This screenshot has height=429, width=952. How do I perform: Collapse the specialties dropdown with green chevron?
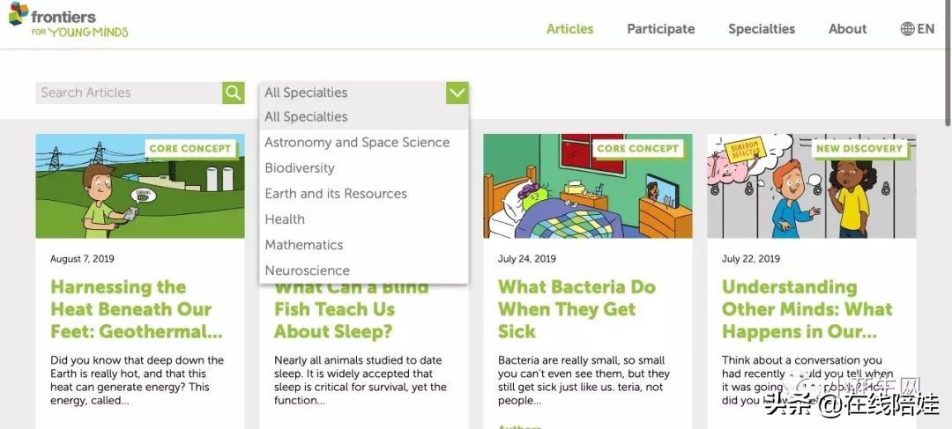click(457, 92)
